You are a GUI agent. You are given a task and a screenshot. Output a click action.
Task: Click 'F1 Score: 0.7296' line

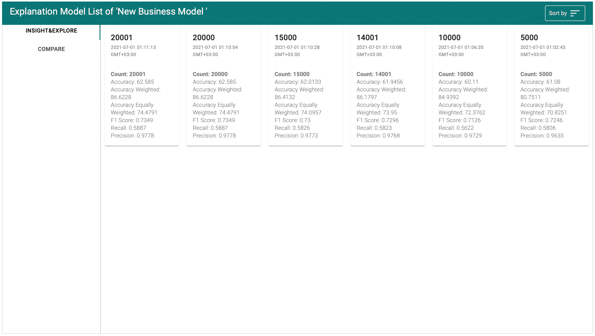point(378,120)
